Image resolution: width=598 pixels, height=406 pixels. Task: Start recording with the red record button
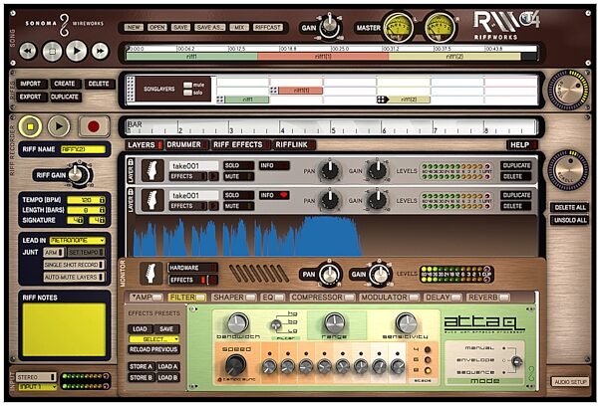coord(94,126)
